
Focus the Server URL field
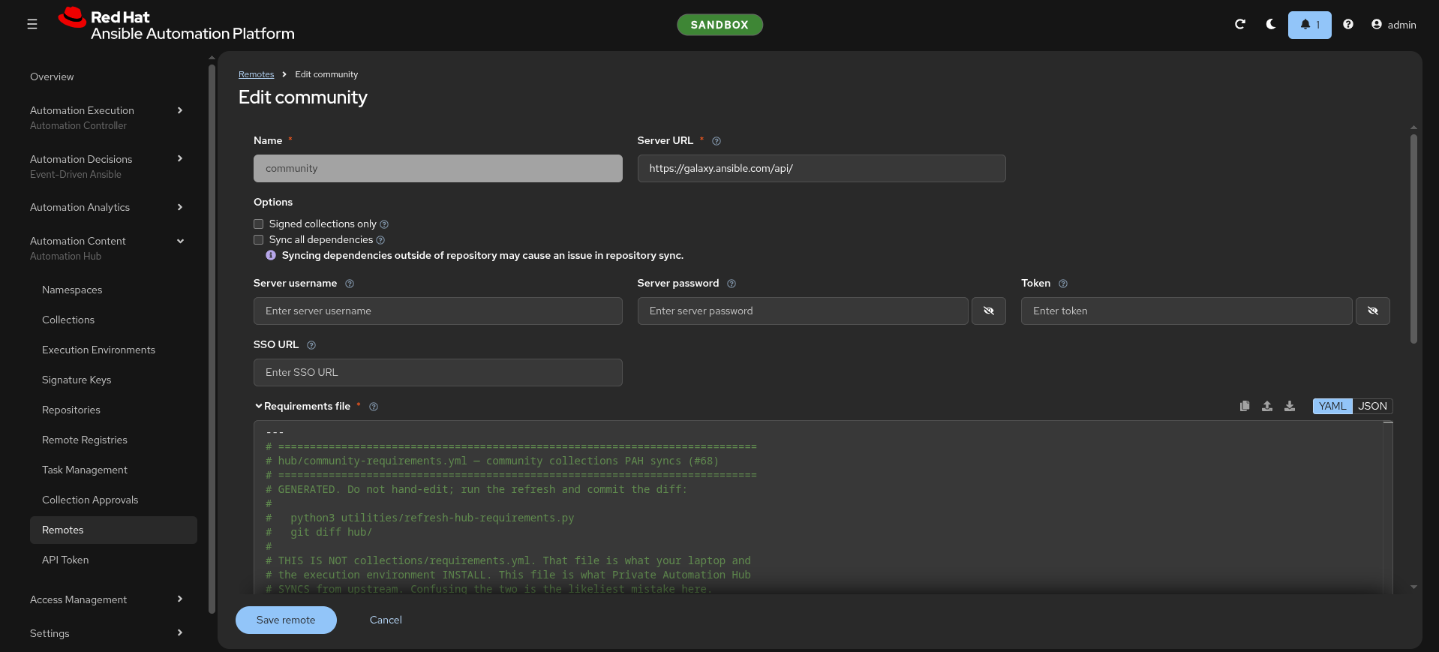(822, 168)
